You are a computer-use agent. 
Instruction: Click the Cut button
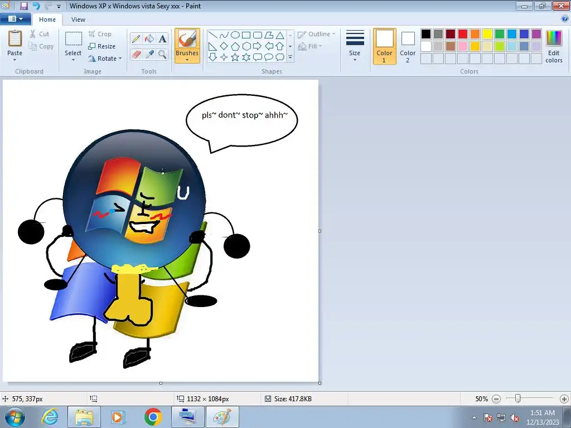click(40, 34)
